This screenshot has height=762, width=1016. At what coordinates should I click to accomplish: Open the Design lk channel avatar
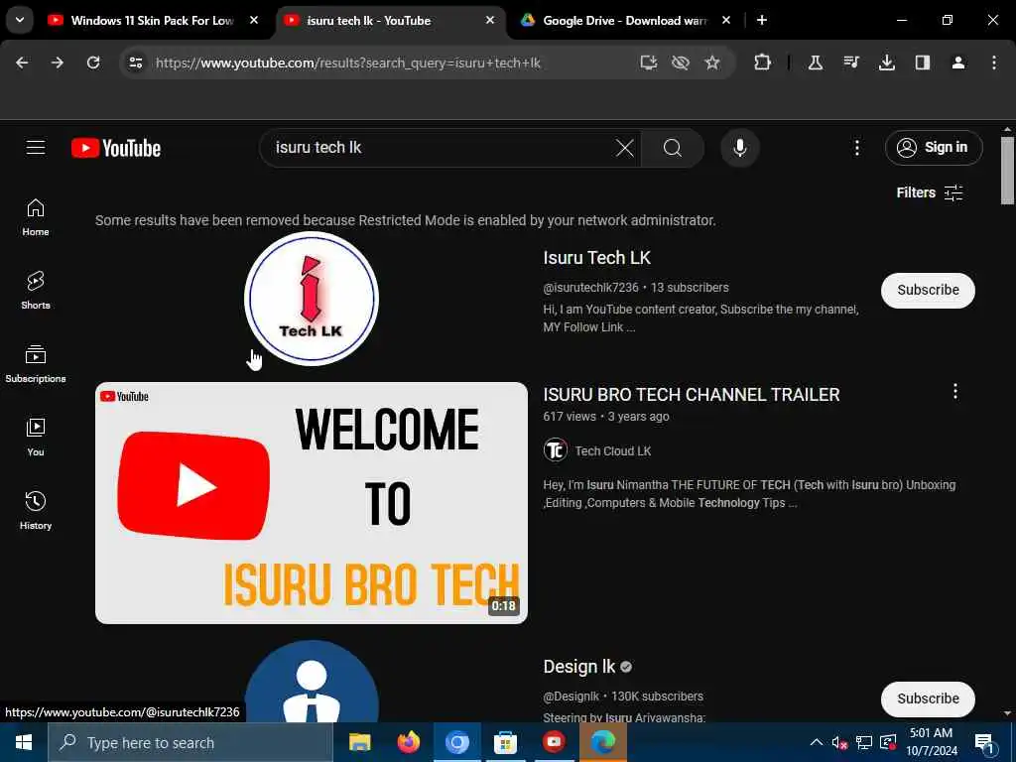tap(312, 682)
